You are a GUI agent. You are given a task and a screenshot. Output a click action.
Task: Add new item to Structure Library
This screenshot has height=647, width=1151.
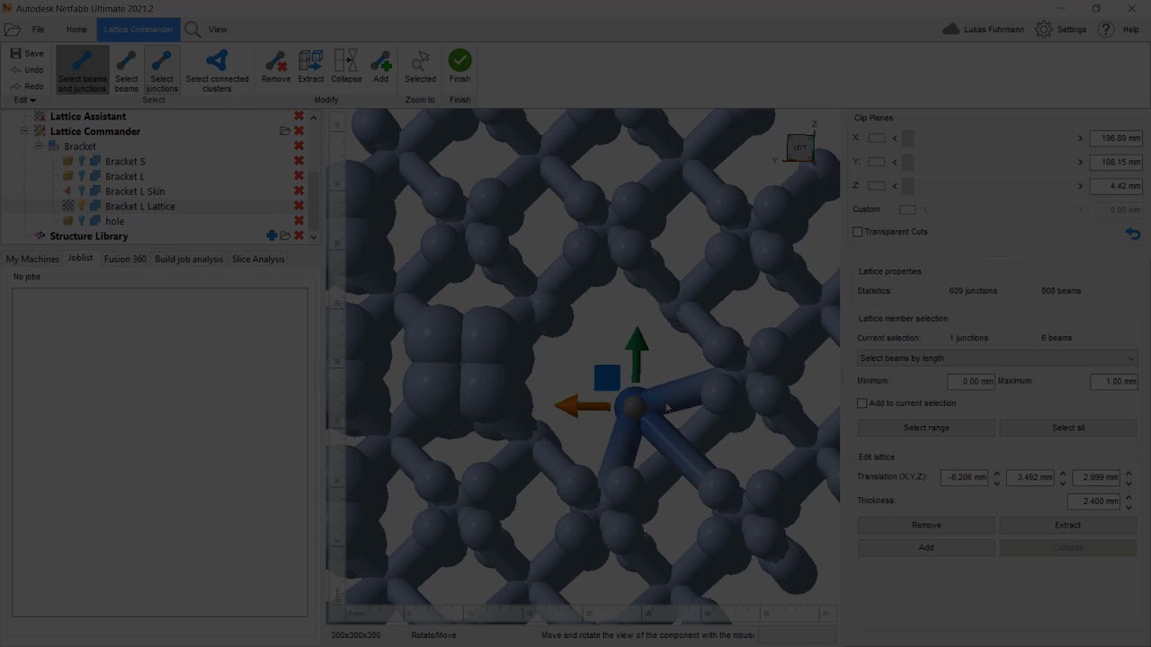click(272, 235)
